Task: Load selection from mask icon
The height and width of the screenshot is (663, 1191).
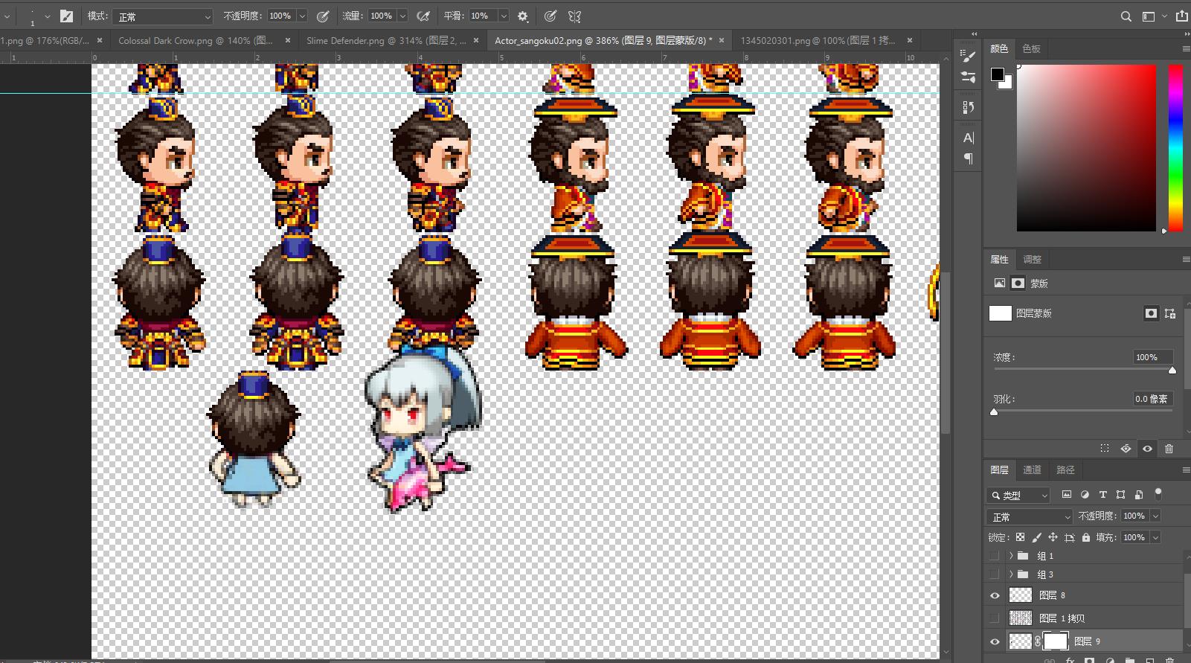Action: click(1105, 449)
